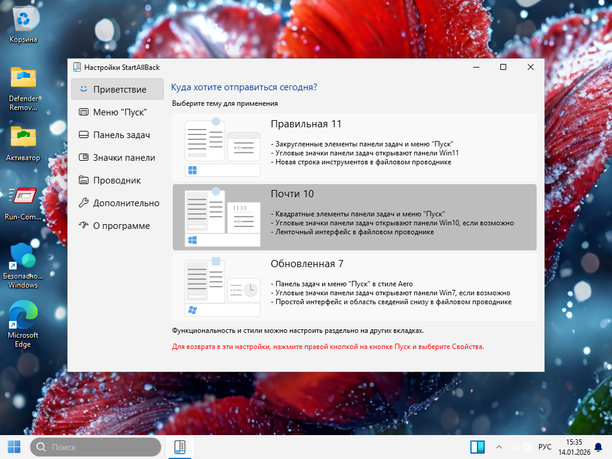Click the Почти 10 preview thumbnail

pyautogui.click(x=222, y=217)
